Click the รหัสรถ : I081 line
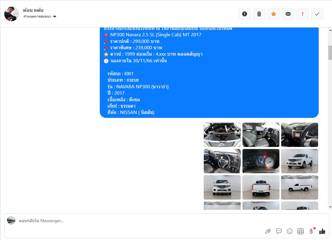 point(120,74)
